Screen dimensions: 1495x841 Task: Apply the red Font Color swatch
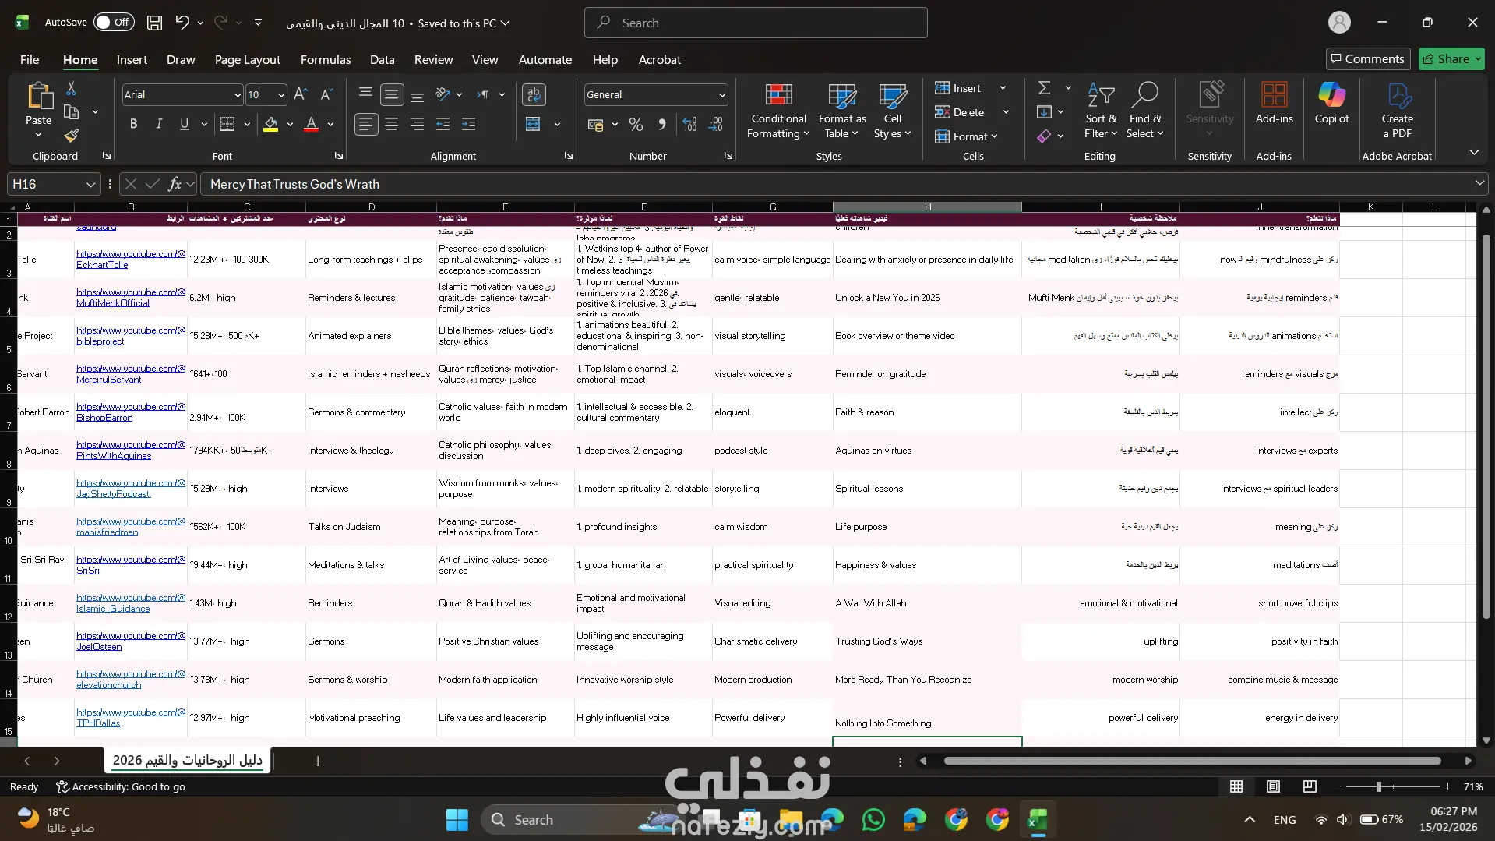click(x=311, y=124)
